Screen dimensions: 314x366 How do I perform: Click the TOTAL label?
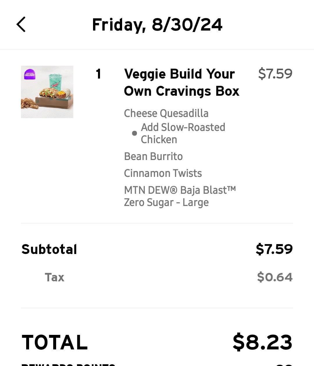click(x=55, y=342)
